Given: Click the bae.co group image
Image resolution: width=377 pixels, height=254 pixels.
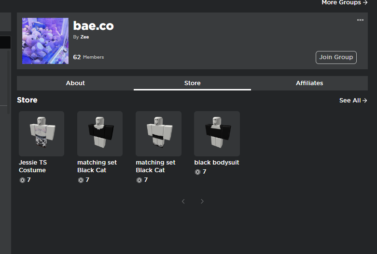Looking at the screenshot, I should (45, 41).
